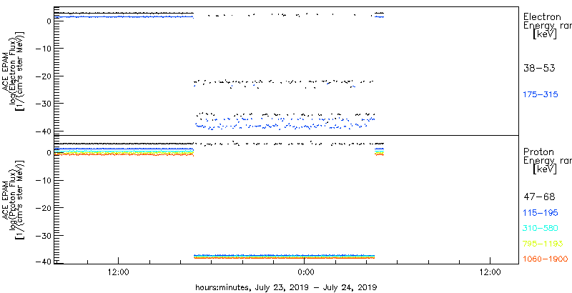572x293 pixels.
Task: Click the Proton legend heading
Action: [538, 152]
